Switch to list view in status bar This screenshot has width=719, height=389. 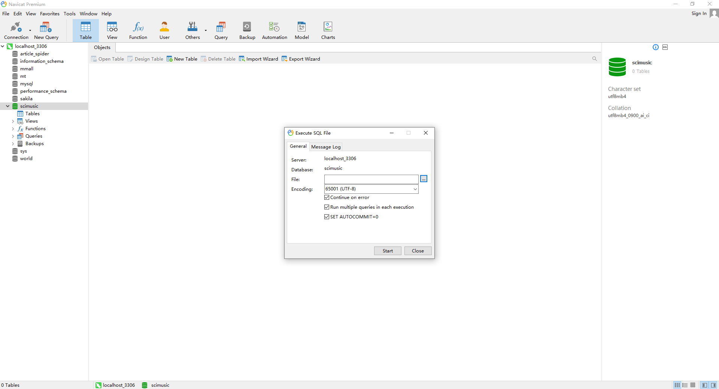[685, 385]
